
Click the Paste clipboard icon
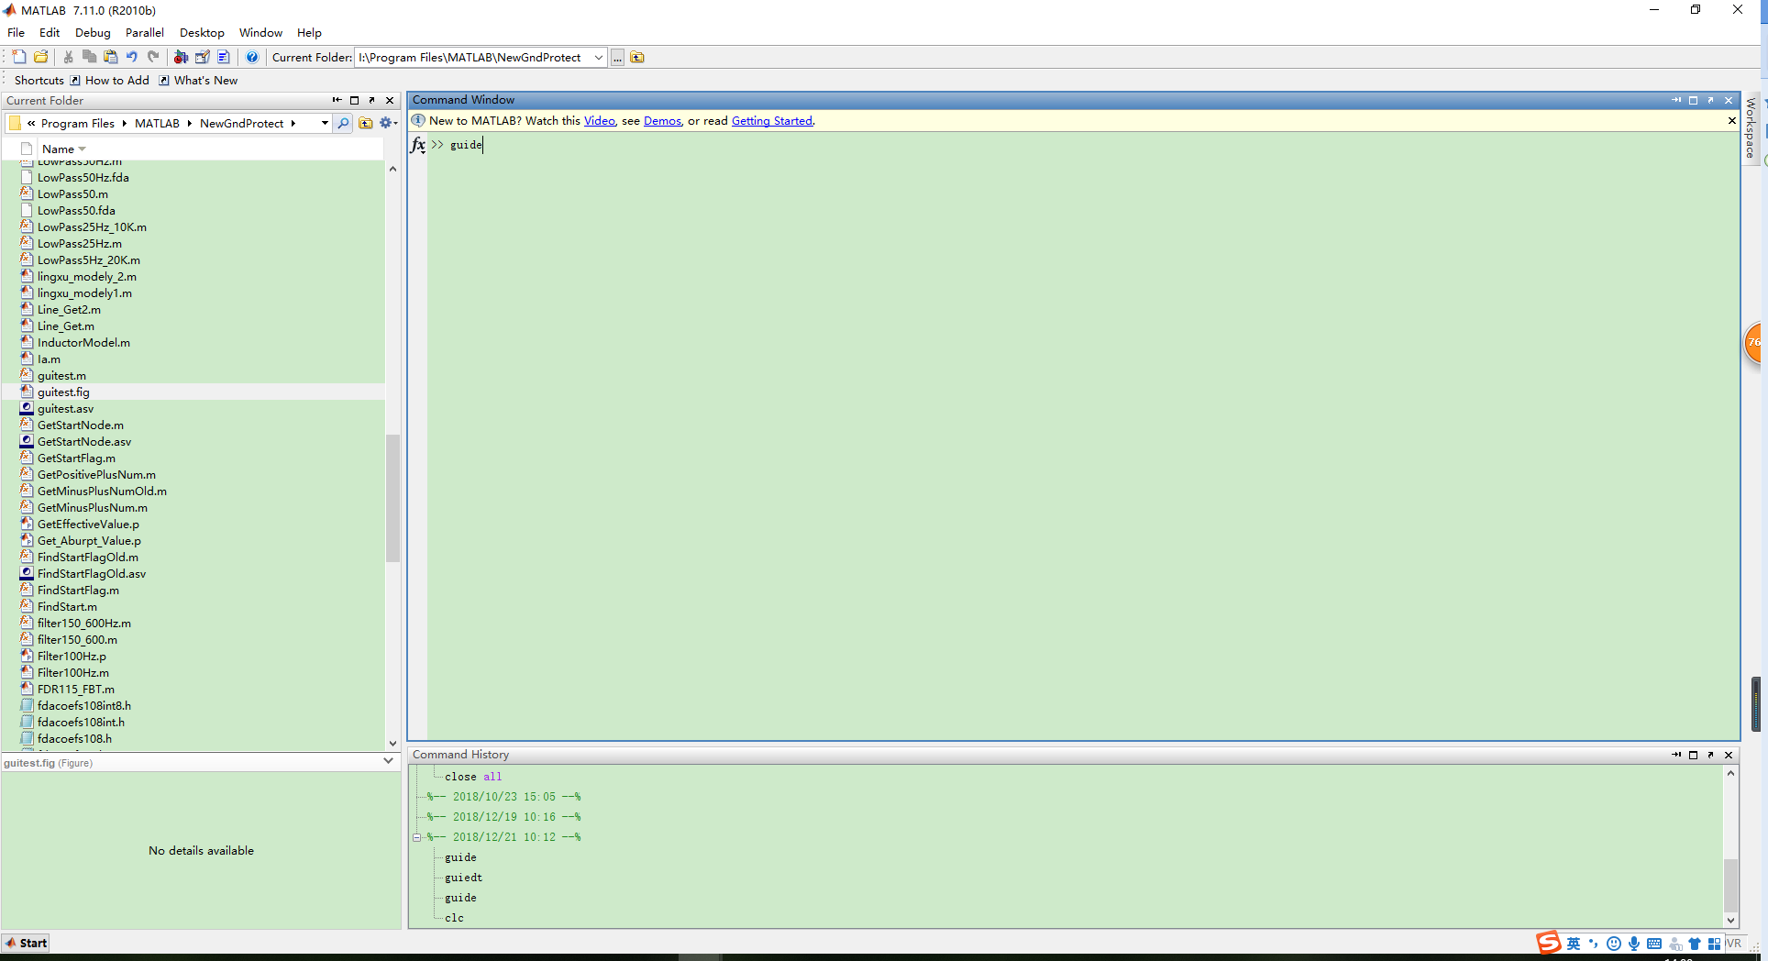click(x=111, y=57)
